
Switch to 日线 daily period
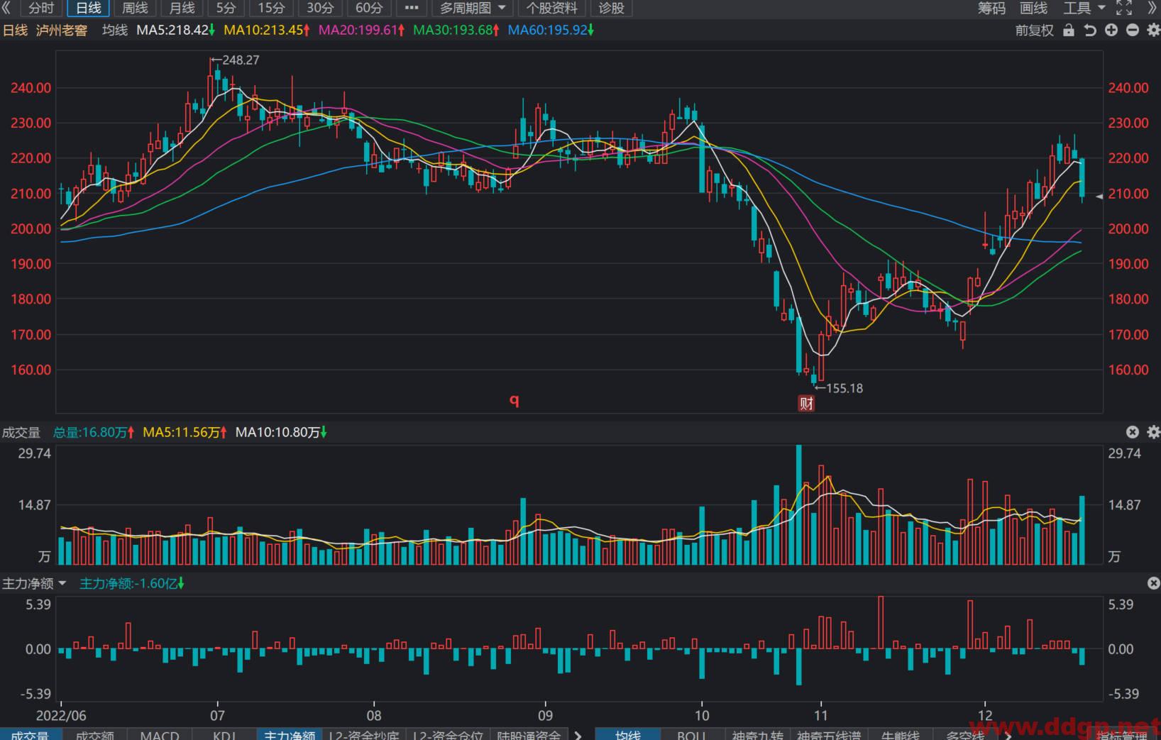89,9
